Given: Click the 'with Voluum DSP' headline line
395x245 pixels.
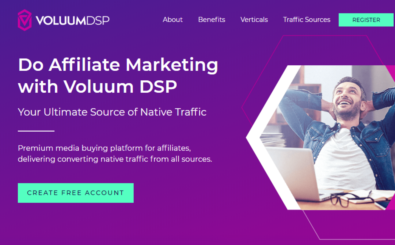Looking at the screenshot, I should pyautogui.click(x=97, y=87).
